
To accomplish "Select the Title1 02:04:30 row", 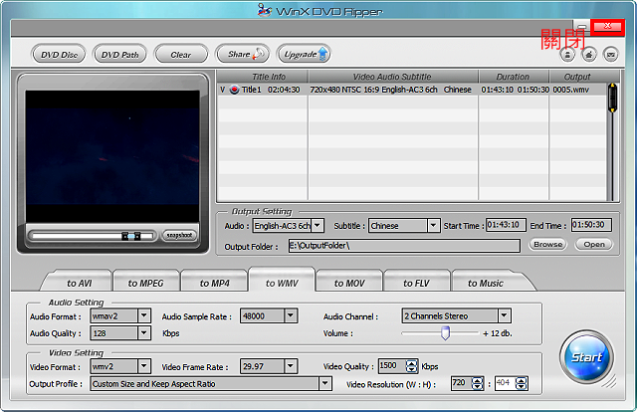I will click(411, 90).
